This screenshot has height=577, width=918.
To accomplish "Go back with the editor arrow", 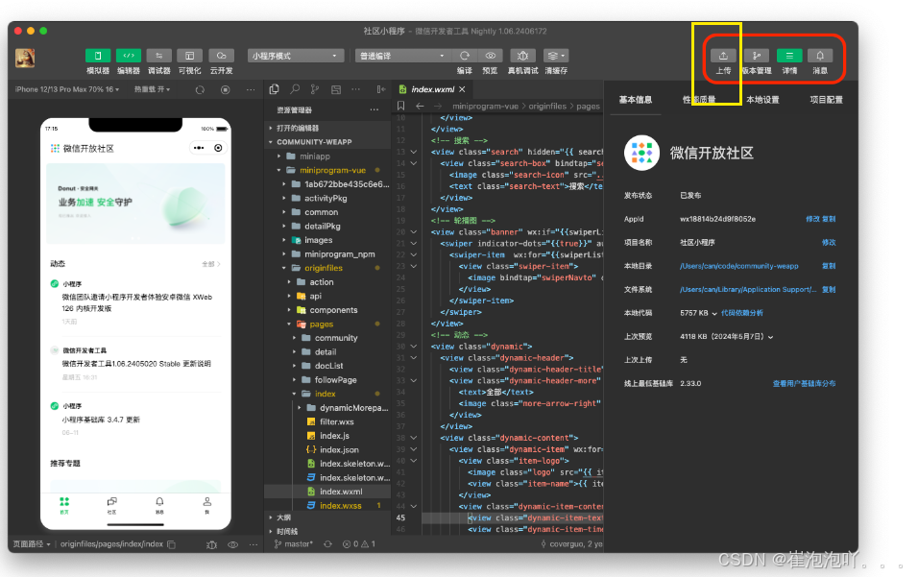I will pos(420,106).
